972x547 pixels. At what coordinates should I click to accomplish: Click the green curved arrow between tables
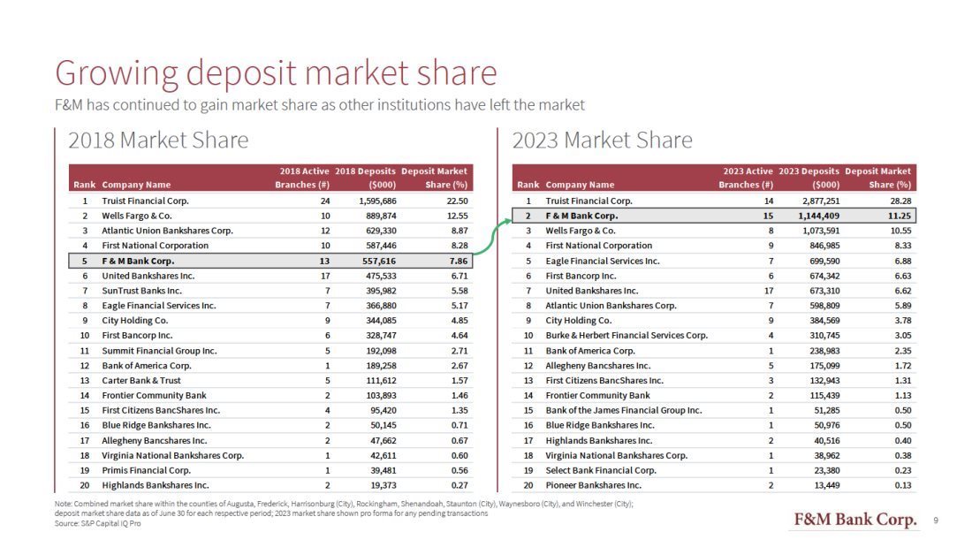pos(493,236)
